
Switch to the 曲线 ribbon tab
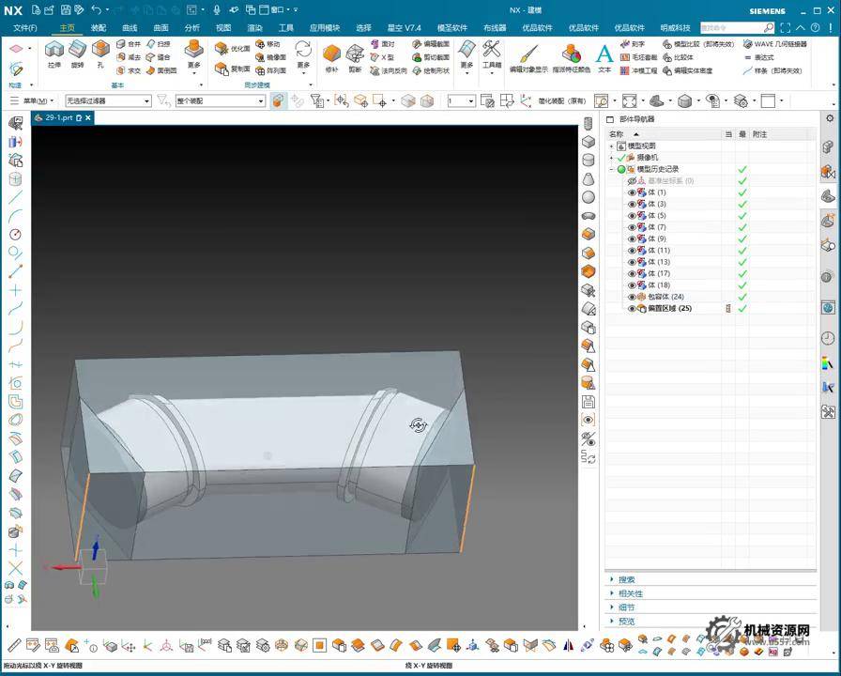pyautogui.click(x=130, y=28)
